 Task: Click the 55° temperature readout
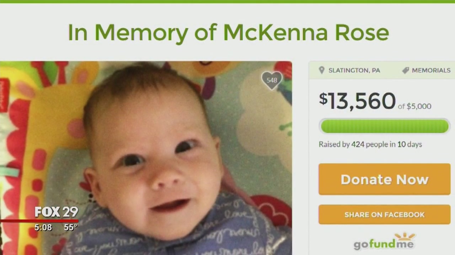pos(70,227)
